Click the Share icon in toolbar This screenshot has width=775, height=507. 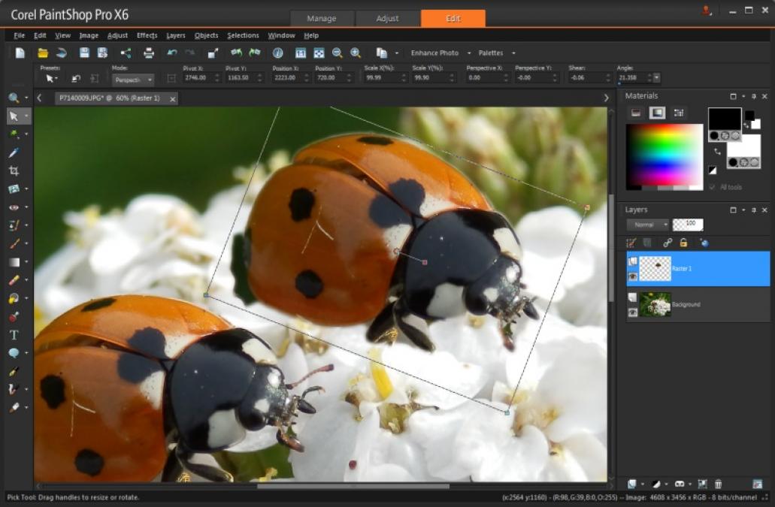pos(126,53)
